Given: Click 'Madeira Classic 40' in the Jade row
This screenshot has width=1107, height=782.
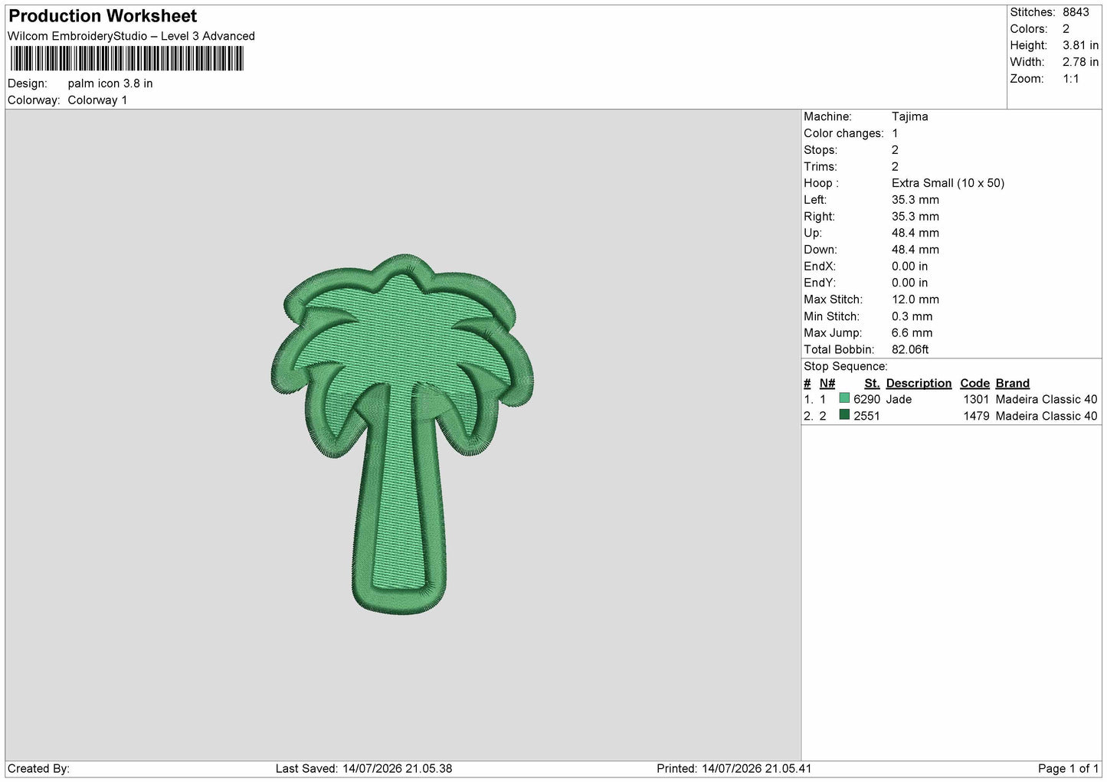Looking at the screenshot, I should (1046, 399).
